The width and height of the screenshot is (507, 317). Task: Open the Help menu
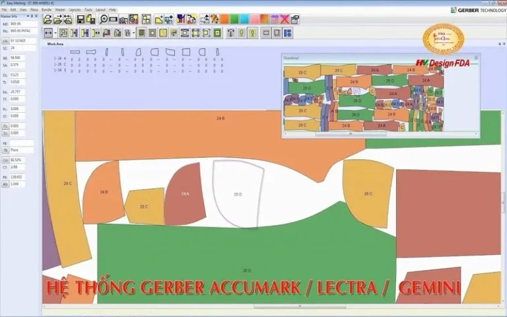[x=112, y=10]
